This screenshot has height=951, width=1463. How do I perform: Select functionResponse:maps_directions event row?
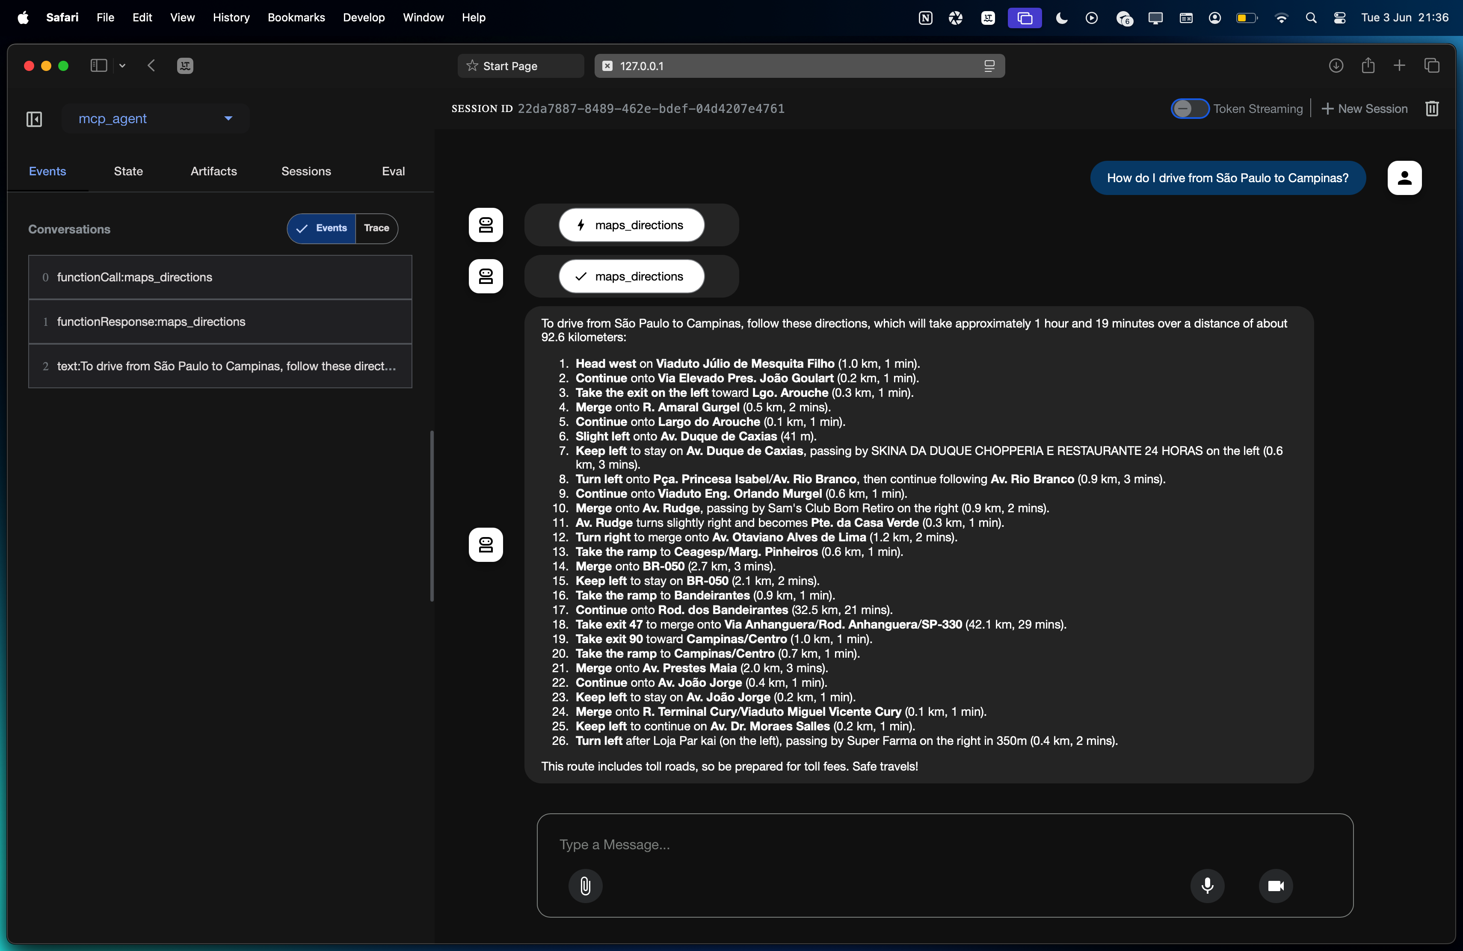tap(220, 321)
